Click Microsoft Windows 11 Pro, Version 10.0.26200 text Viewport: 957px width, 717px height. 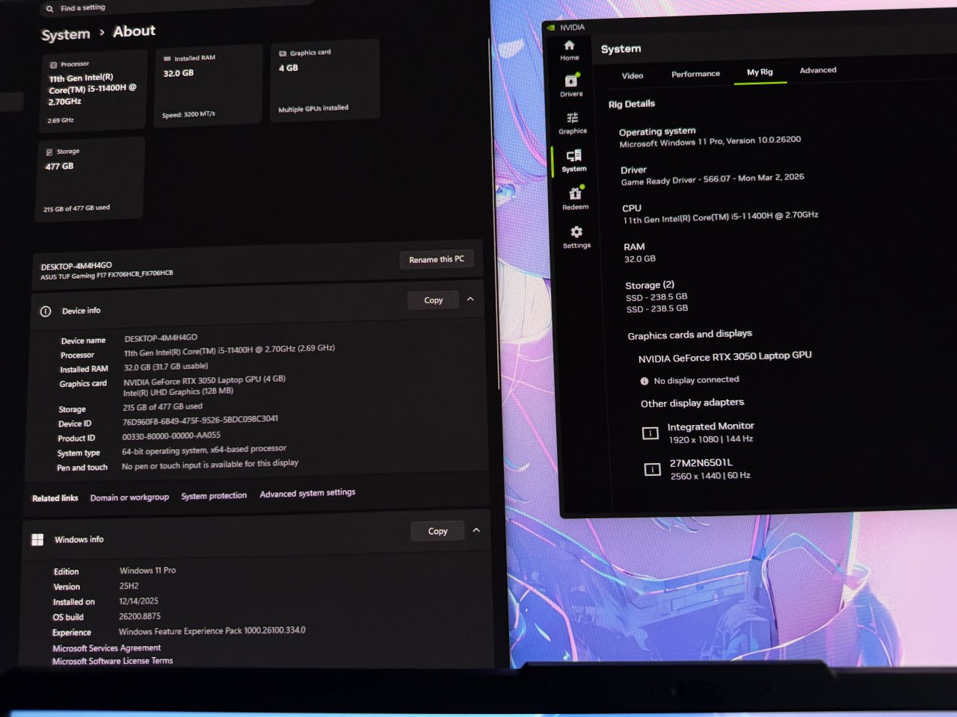coord(710,142)
